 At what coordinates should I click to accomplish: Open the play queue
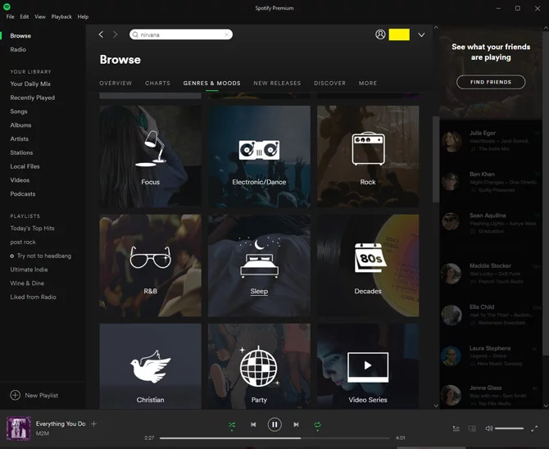(456, 429)
